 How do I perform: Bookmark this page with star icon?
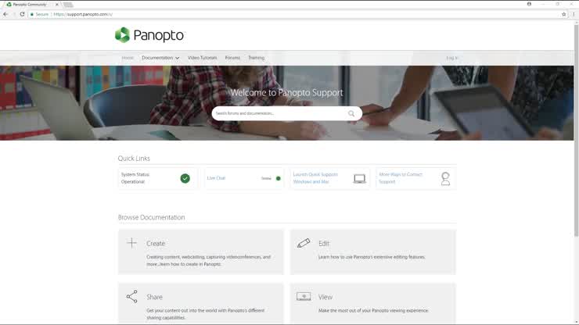coord(563,14)
